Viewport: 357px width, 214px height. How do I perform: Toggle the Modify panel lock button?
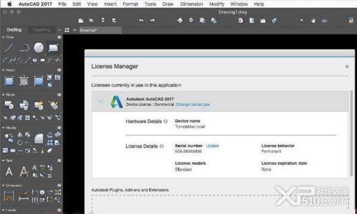59,128
